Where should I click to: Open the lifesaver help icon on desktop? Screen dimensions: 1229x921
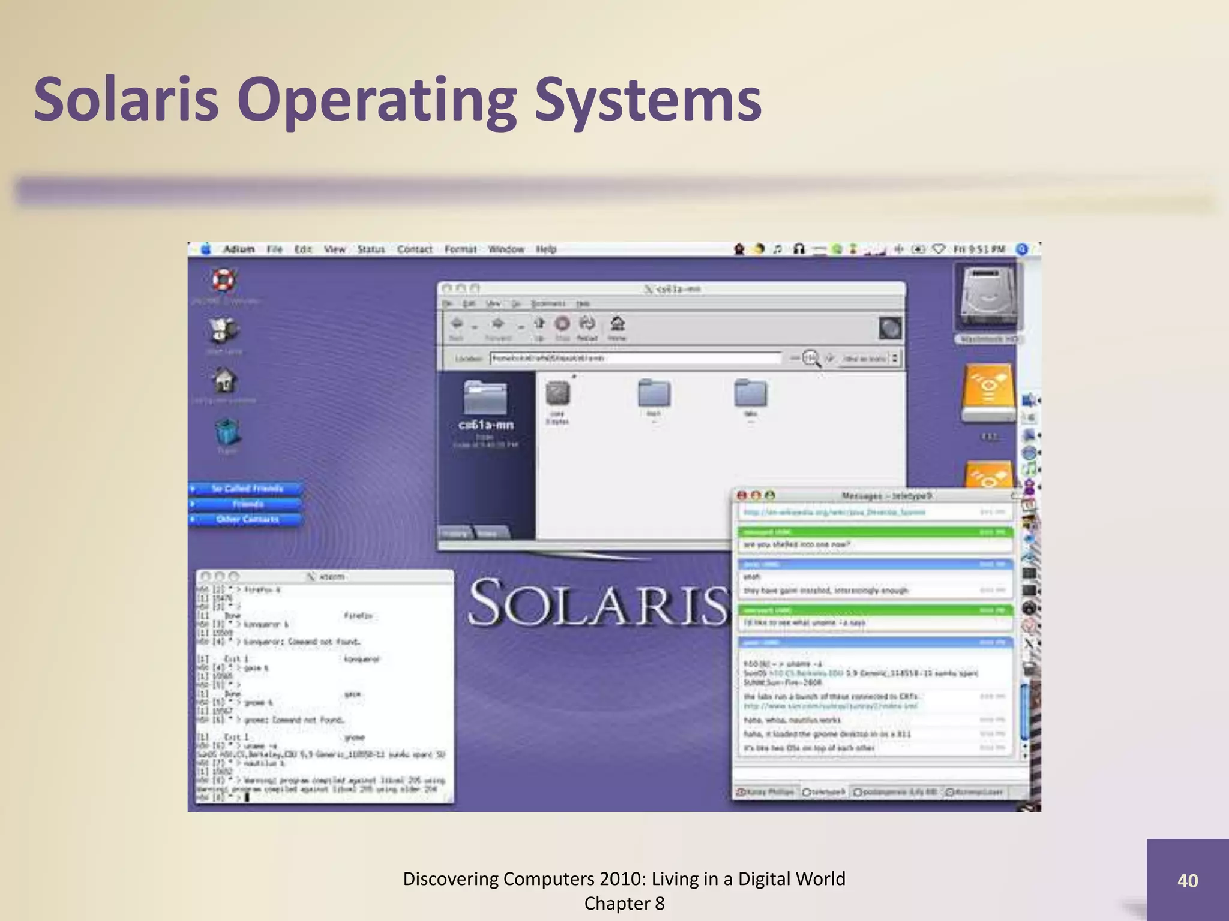tap(224, 279)
